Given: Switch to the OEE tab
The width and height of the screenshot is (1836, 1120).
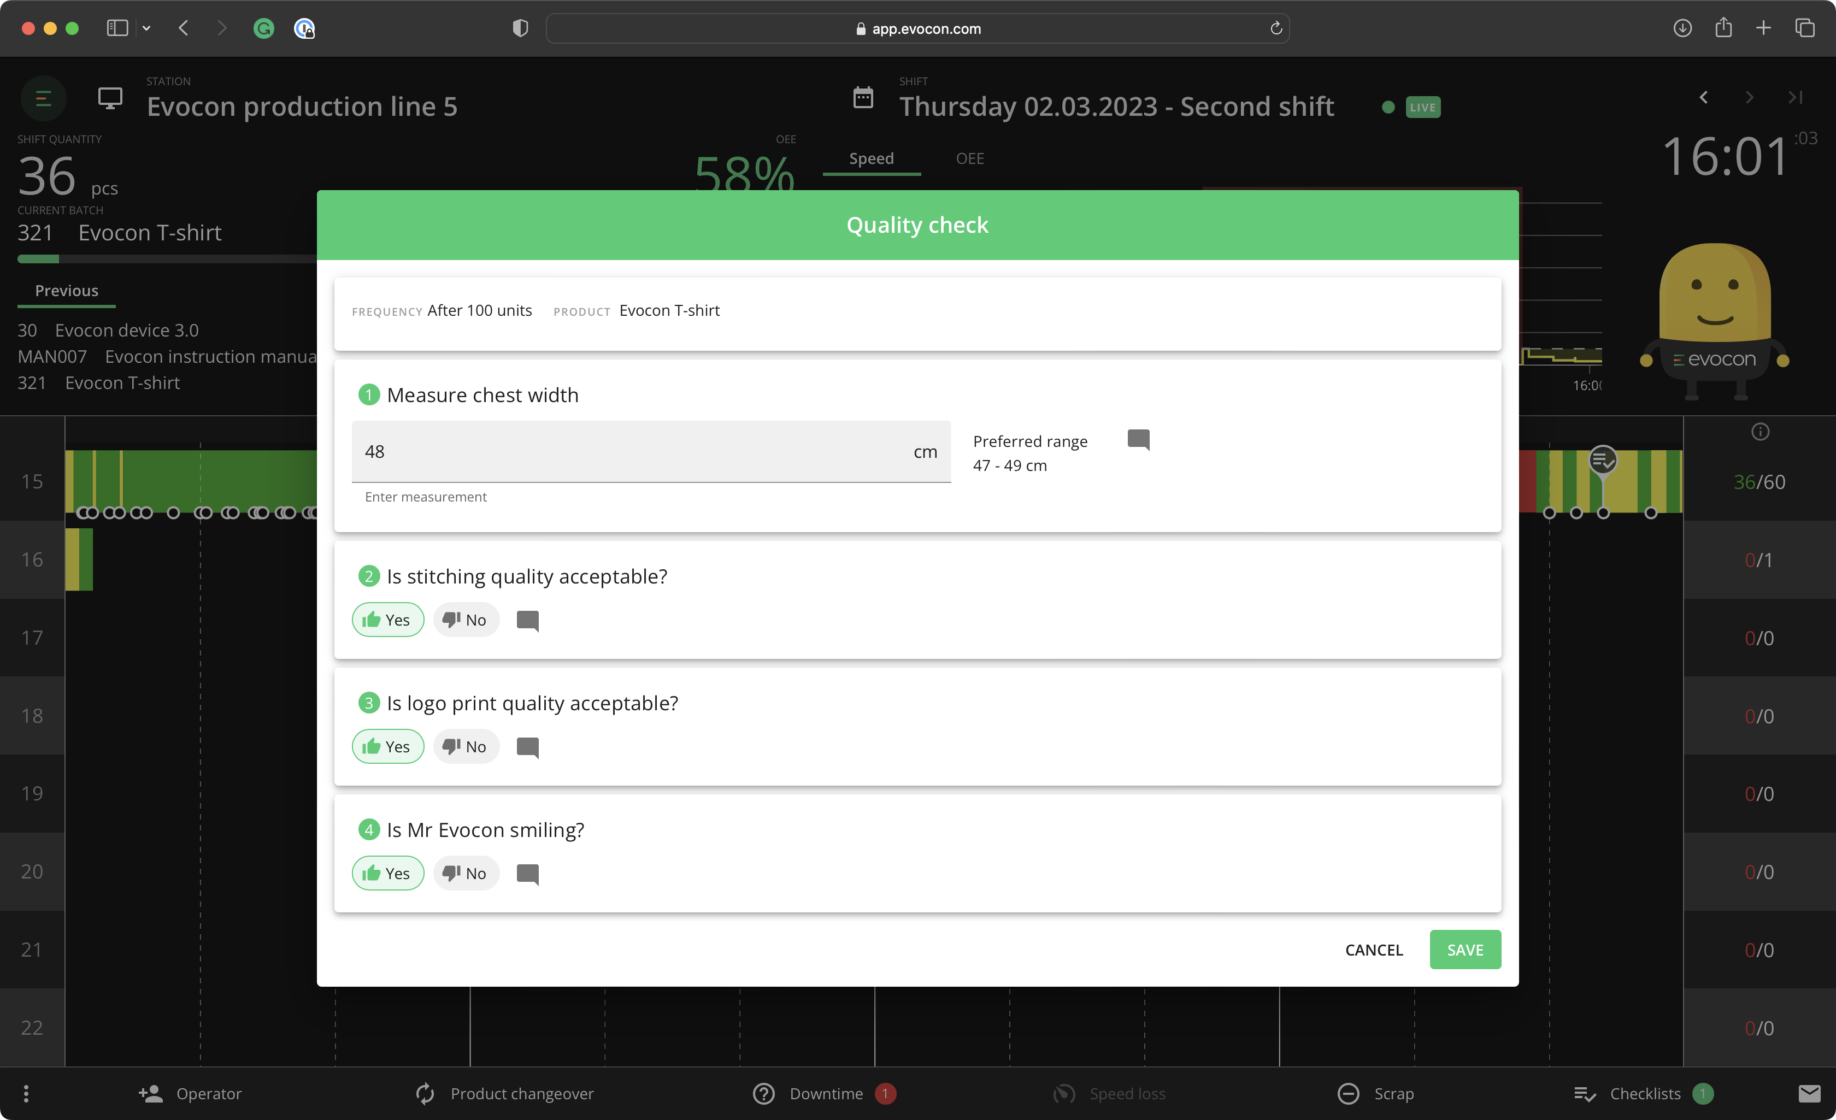Looking at the screenshot, I should pos(969,158).
